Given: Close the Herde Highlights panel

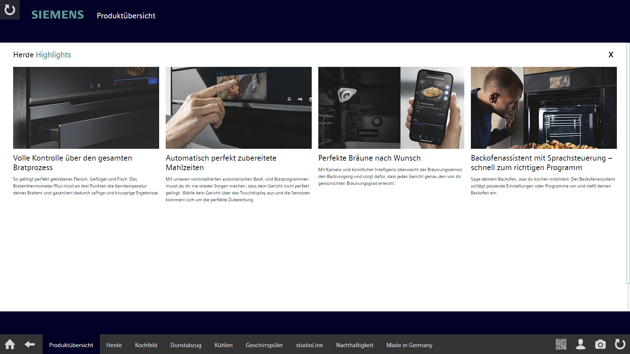Looking at the screenshot, I should [x=611, y=55].
